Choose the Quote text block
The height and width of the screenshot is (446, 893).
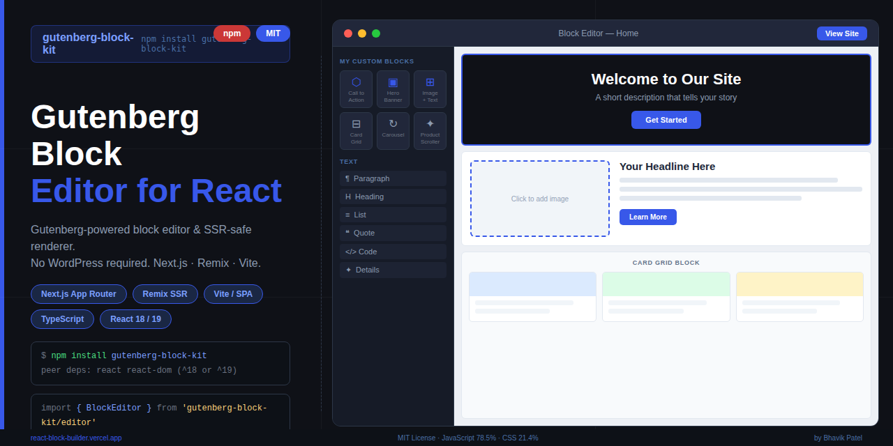point(393,233)
